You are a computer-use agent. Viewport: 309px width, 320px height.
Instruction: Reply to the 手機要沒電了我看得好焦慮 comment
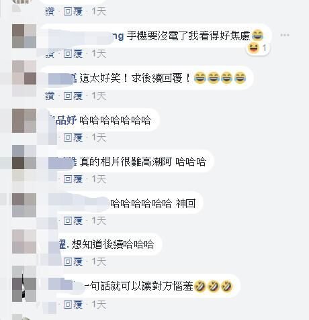click(73, 54)
